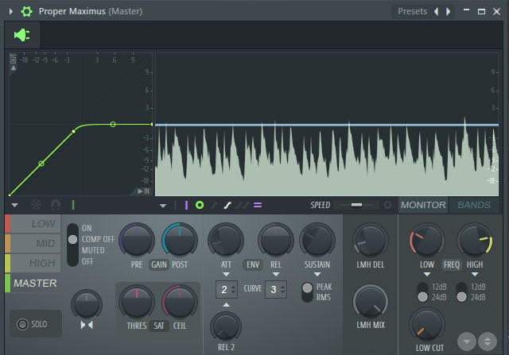This screenshot has height=355, width=509.
Task: Enable the green circle display option
Action: [200, 205]
